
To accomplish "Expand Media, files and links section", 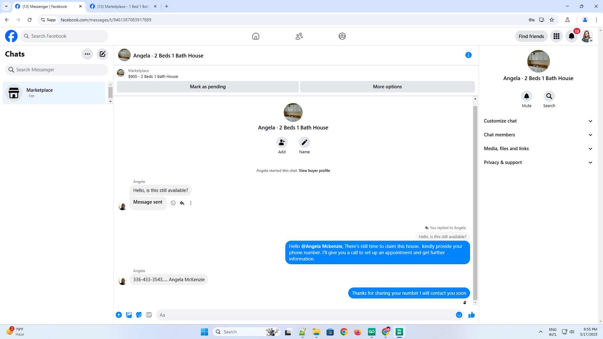I will (x=538, y=149).
